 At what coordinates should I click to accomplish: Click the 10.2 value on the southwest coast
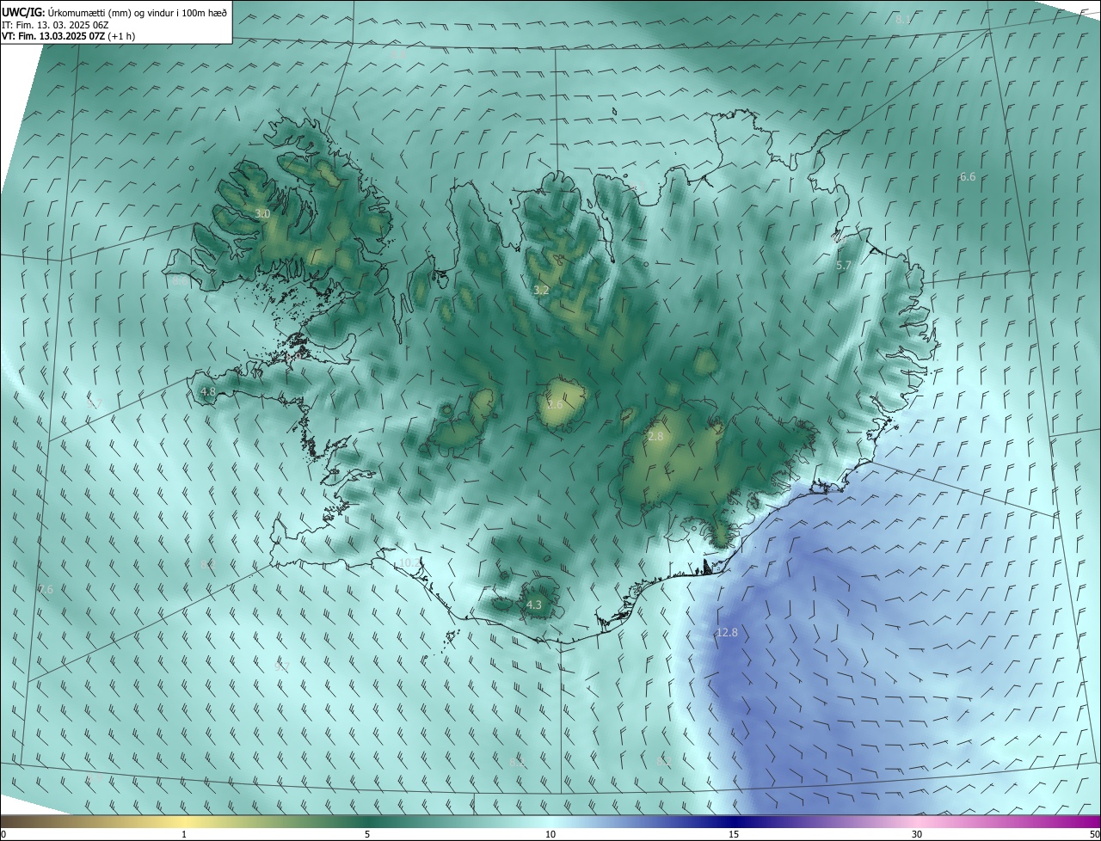pos(410,562)
